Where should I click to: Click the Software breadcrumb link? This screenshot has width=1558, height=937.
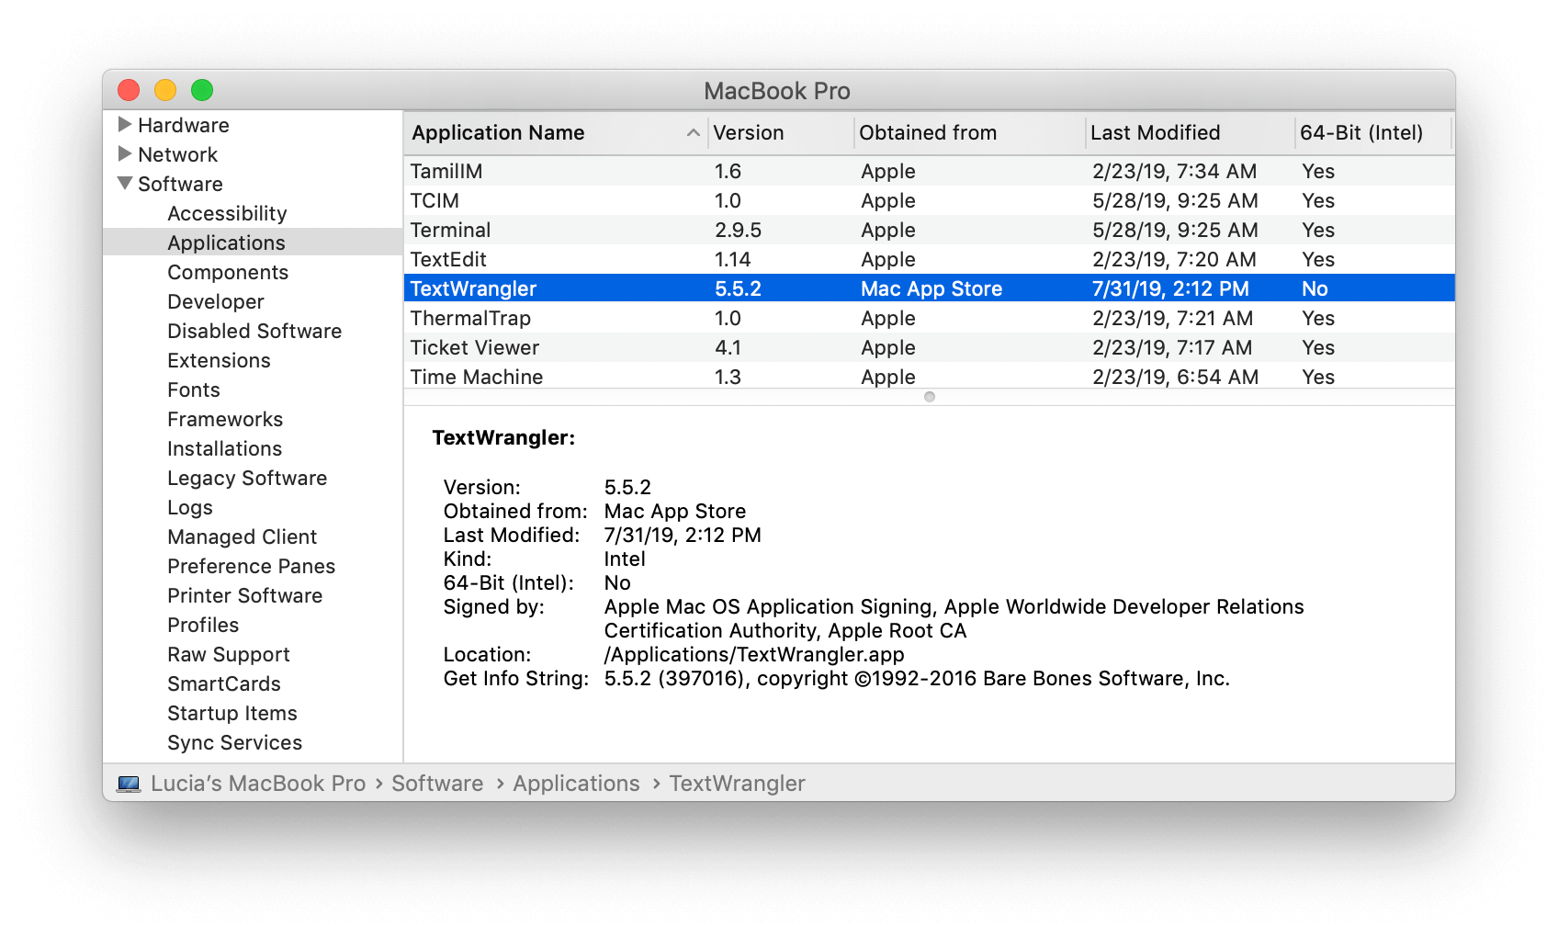click(437, 783)
